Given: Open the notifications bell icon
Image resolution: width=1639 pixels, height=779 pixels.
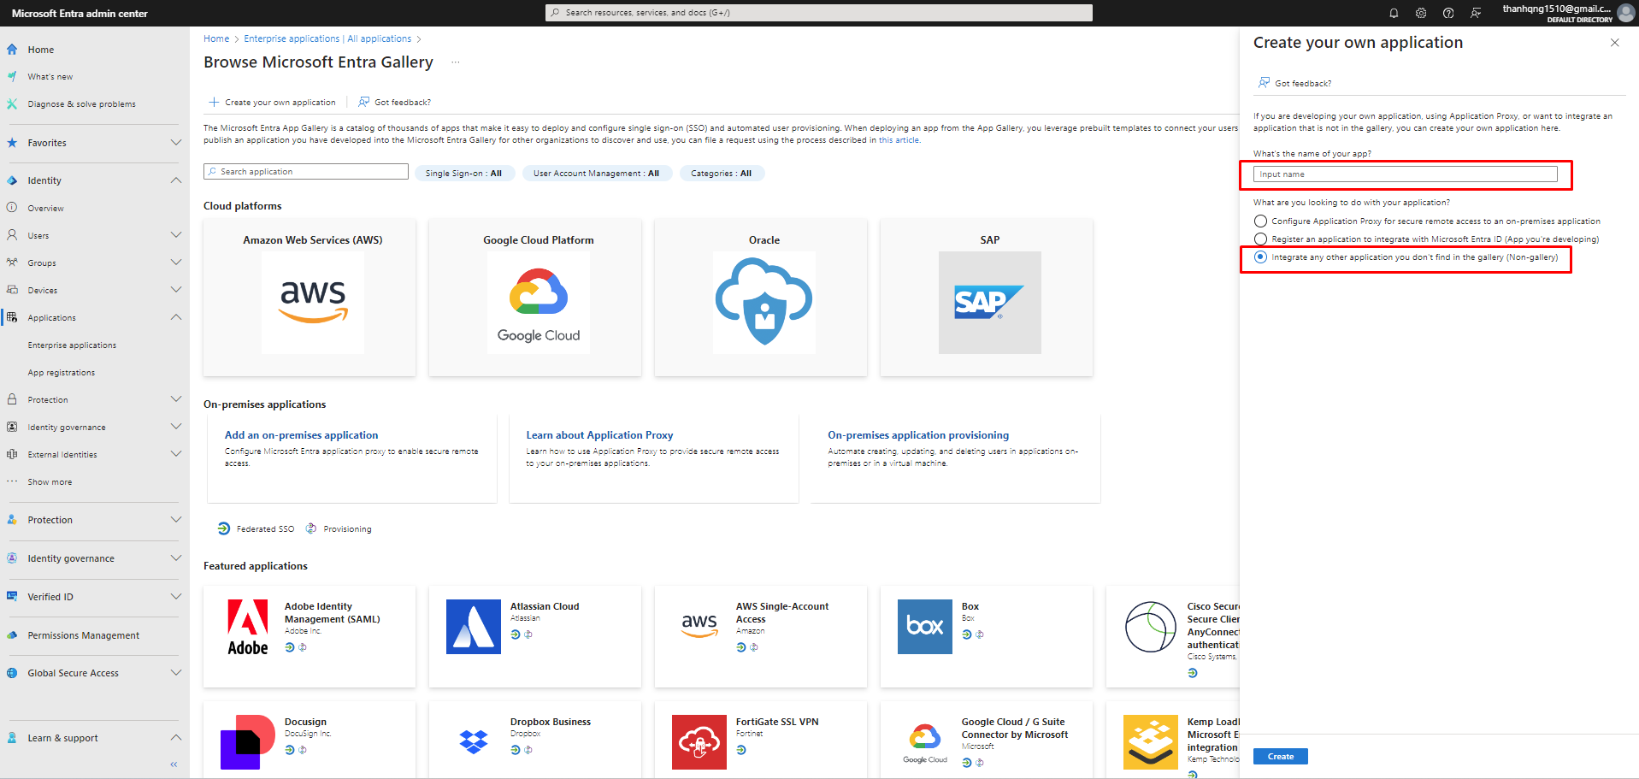Looking at the screenshot, I should (x=1394, y=13).
